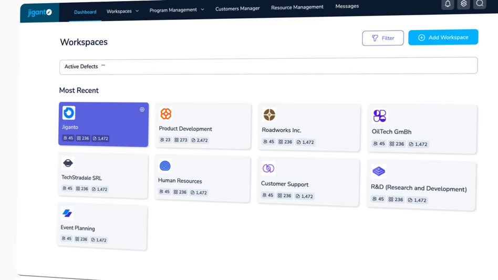Click the Jiganto logo
498x280 pixels.
click(40, 13)
